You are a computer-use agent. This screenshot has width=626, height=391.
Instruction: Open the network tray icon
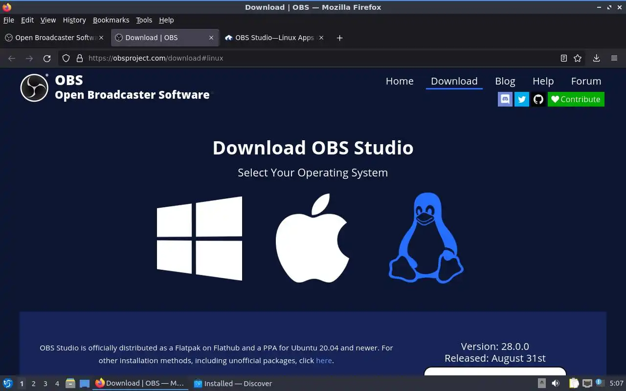587,383
